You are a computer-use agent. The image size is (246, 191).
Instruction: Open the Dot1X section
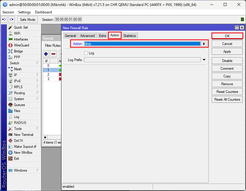[x=24, y=141]
